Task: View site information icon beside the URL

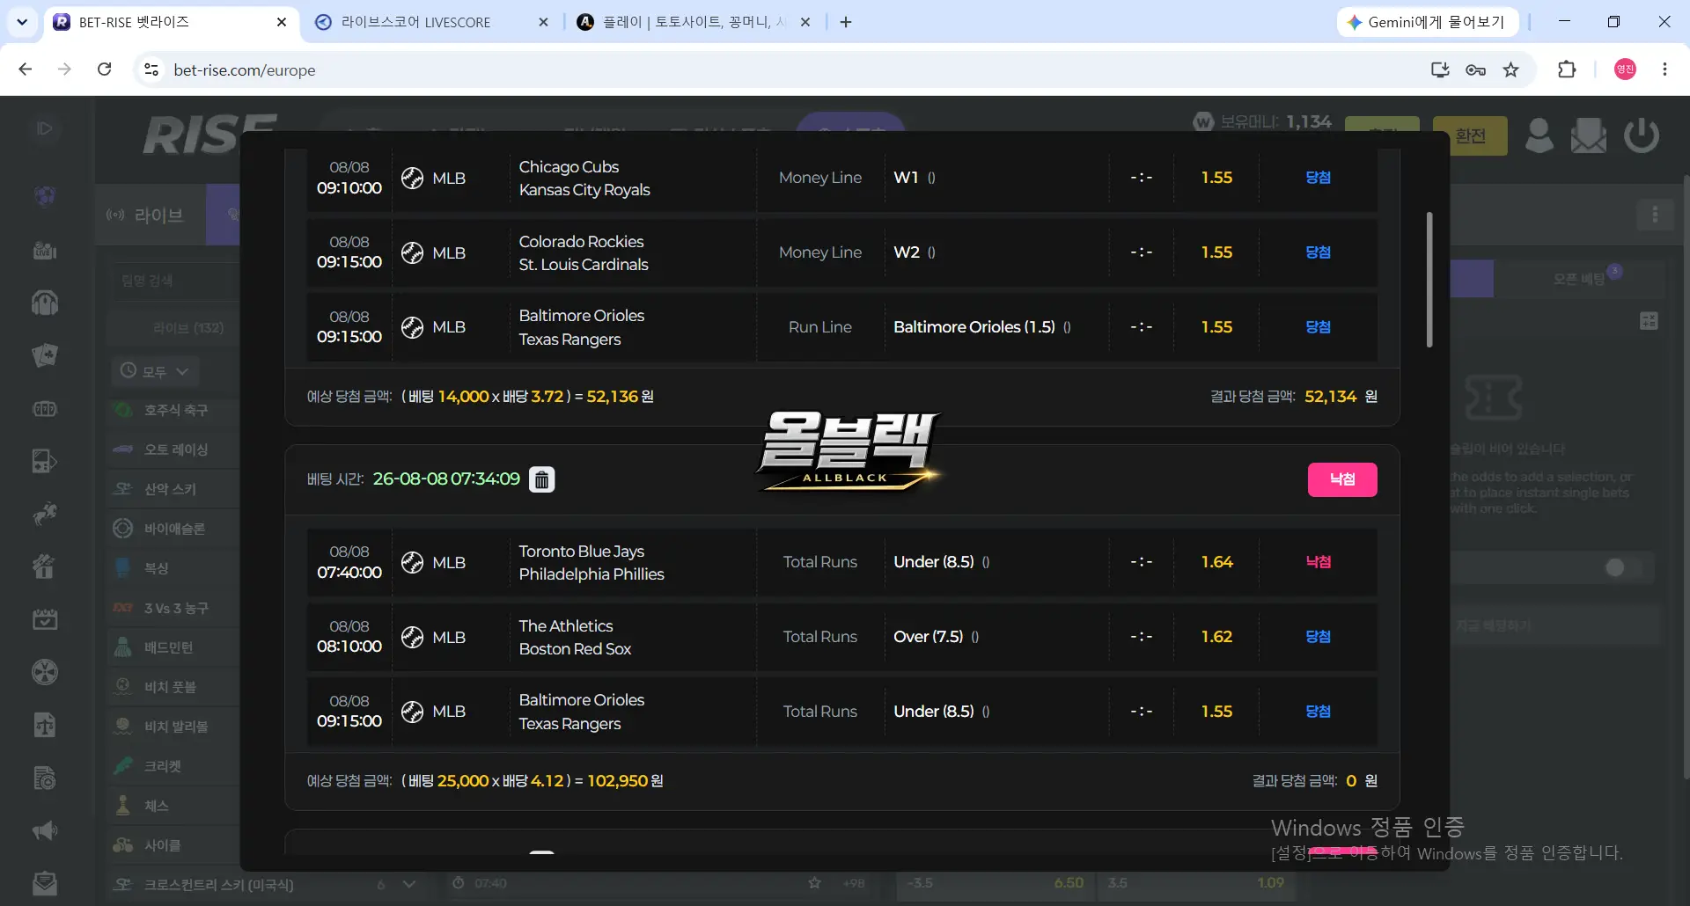Action: 151,69
